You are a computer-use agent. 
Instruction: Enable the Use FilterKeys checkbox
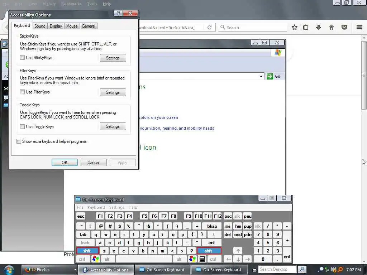22,92
